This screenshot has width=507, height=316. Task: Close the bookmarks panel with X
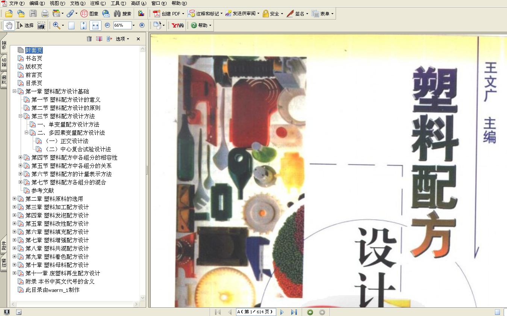pyautogui.click(x=138, y=39)
